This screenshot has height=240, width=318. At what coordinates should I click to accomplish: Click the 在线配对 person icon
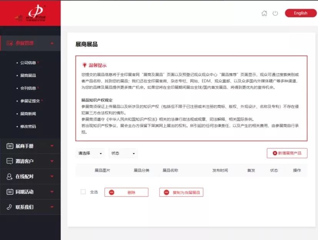[x=10, y=177]
